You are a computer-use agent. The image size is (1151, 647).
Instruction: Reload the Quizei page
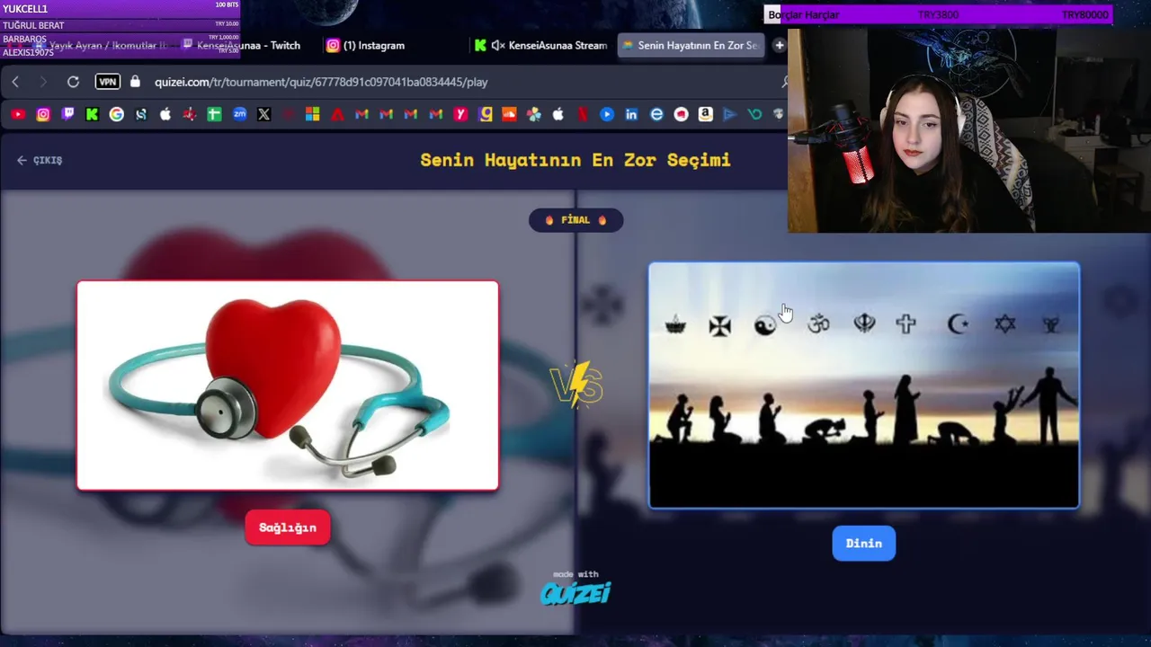pyautogui.click(x=73, y=82)
